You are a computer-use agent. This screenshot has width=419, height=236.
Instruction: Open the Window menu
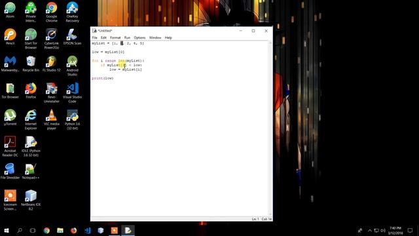click(x=155, y=38)
